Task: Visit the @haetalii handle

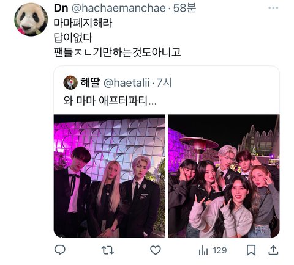Action: tap(127, 83)
